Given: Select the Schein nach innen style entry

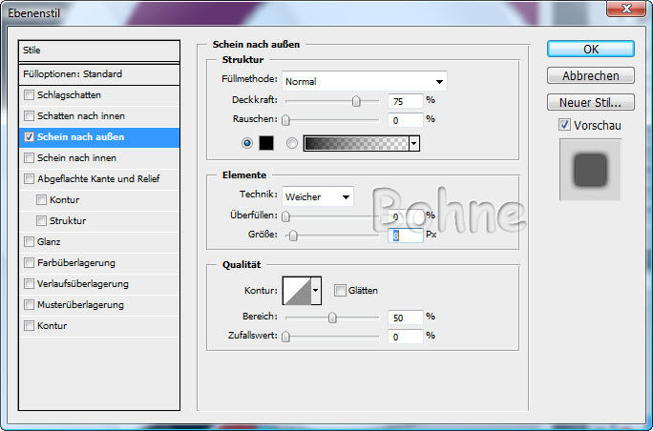Looking at the screenshot, I should [99, 158].
